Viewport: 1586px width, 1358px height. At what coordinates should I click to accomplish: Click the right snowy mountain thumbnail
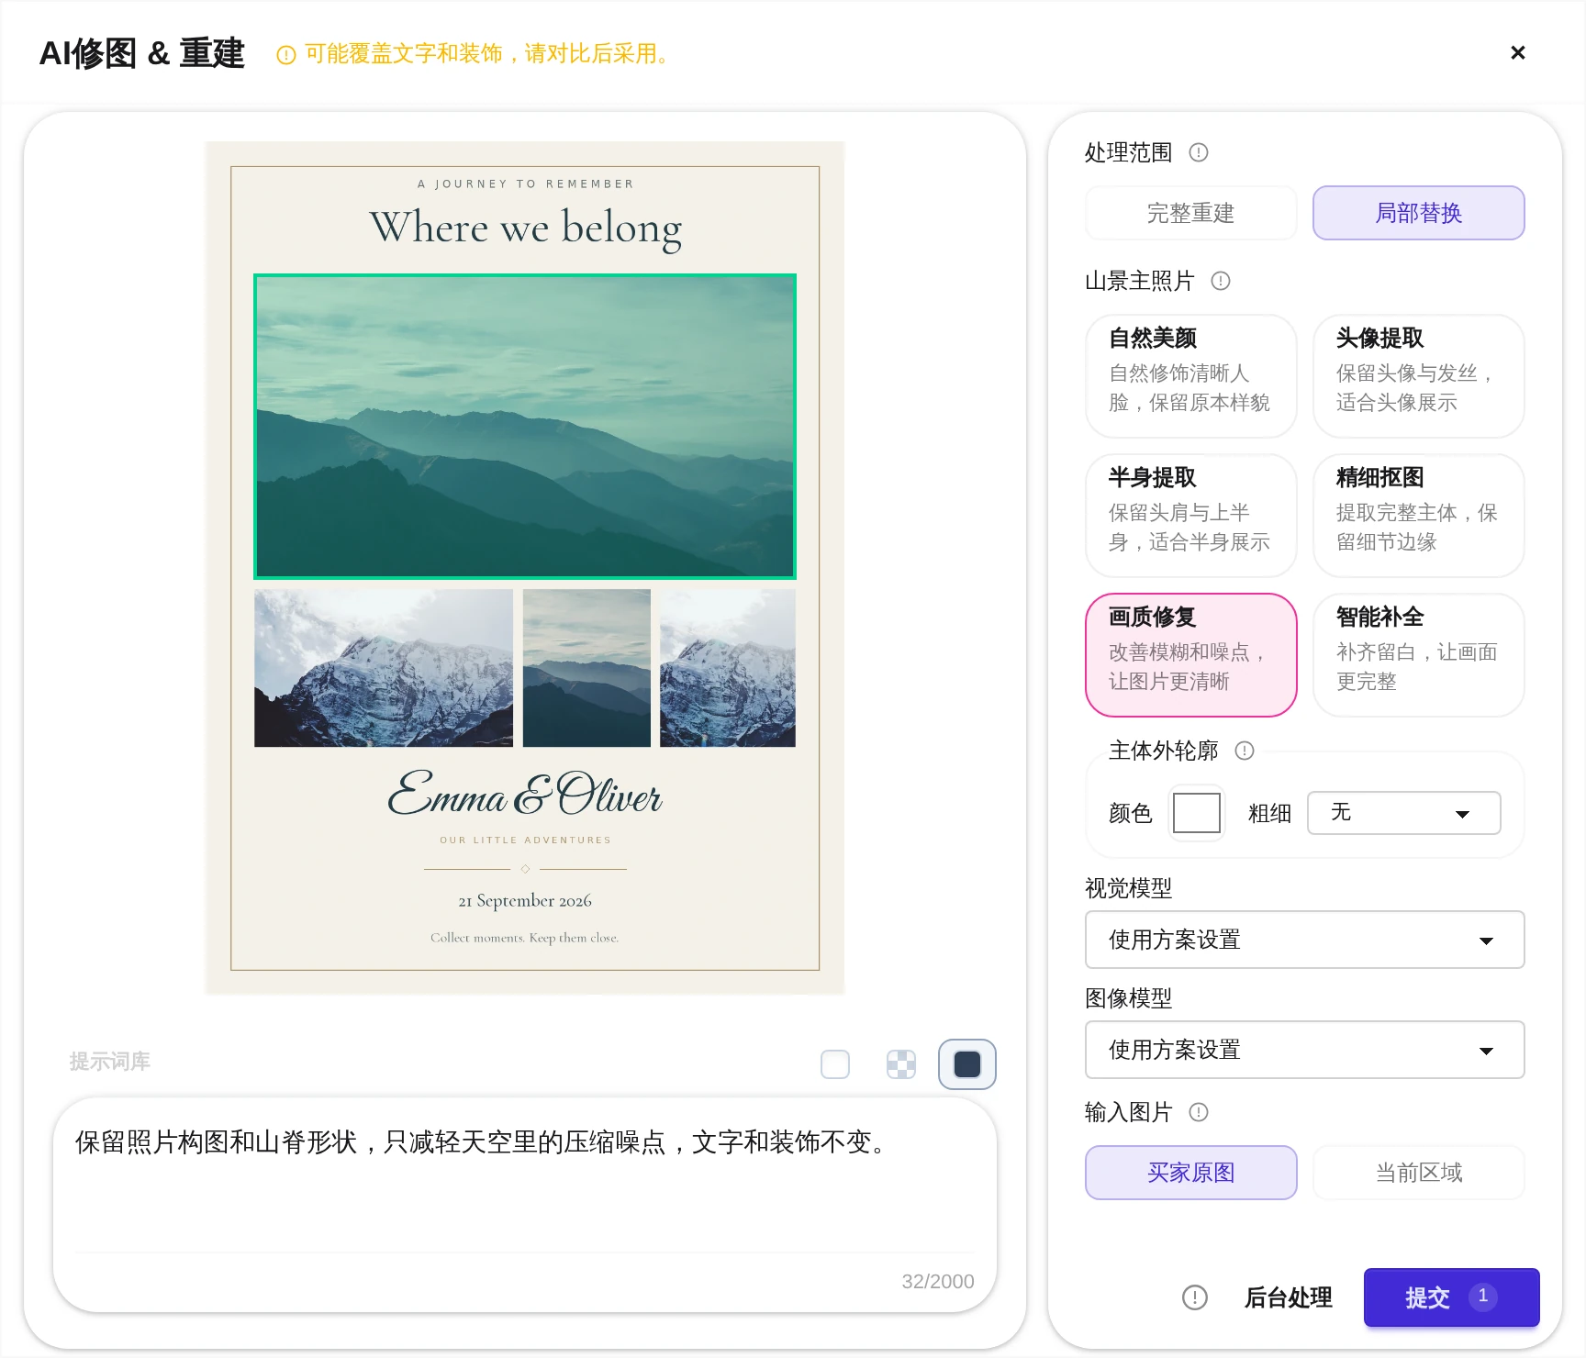pos(728,668)
